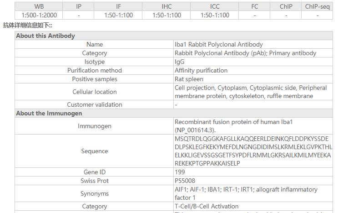Click the Gene ID value 199

pos(180,172)
